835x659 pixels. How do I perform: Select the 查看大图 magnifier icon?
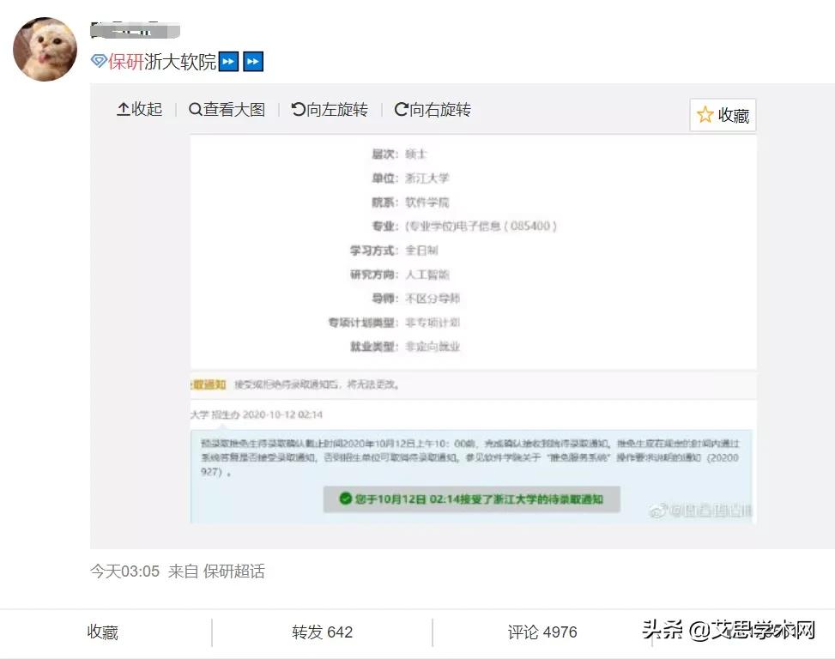[x=195, y=109]
